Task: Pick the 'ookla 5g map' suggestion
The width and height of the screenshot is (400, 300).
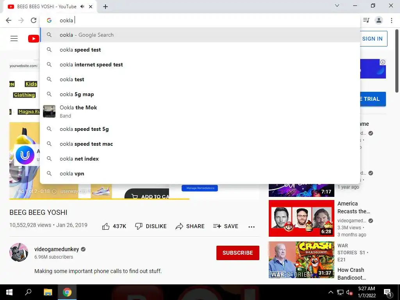Action: [x=200, y=94]
